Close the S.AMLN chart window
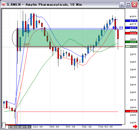 coord(134,5)
